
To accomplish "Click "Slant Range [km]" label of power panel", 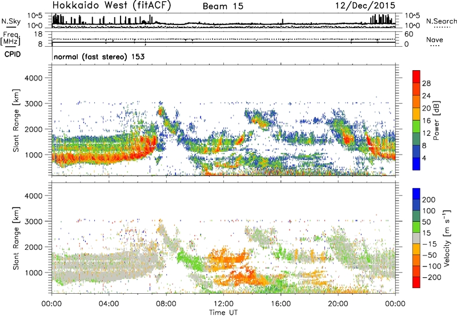I will point(16,120).
